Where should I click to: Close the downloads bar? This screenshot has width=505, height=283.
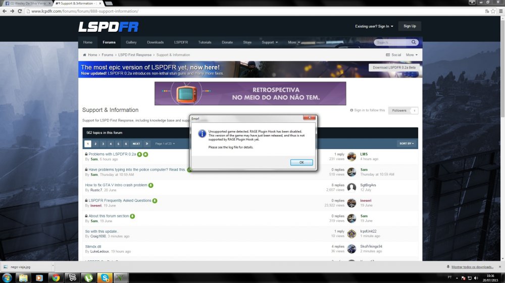coord(500,267)
